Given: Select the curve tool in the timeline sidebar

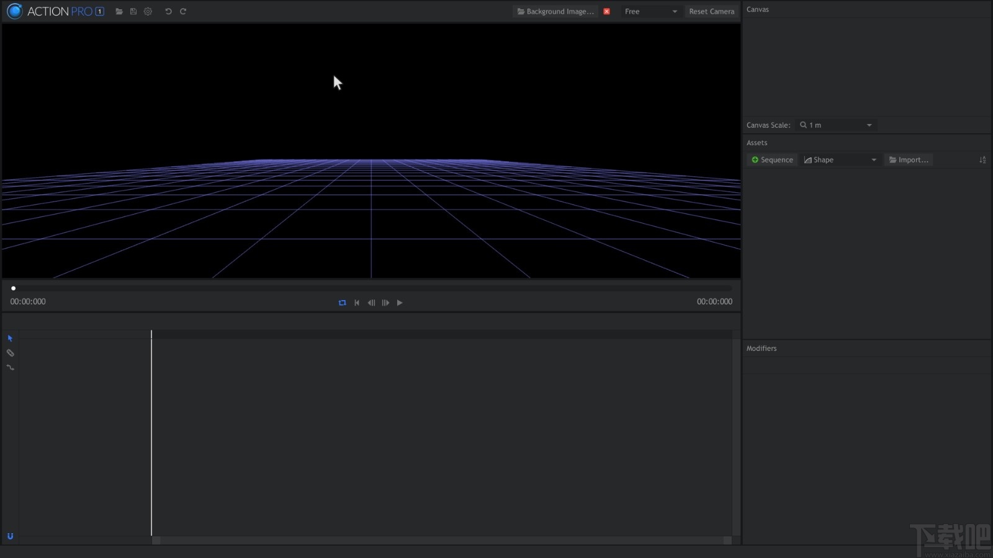Looking at the screenshot, I should click(x=10, y=368).
